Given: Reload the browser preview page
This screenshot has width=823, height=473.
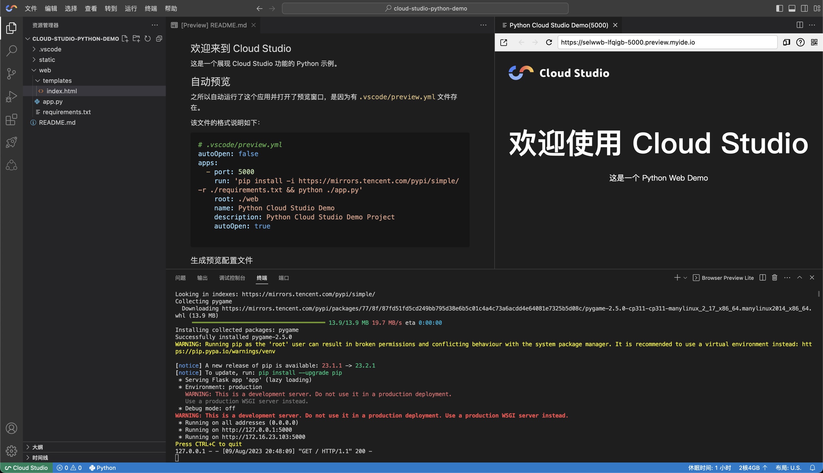Looking at the screenshot, I should click(549, 42).
